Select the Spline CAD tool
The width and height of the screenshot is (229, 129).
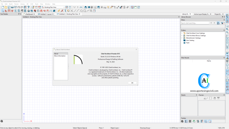click(x=88, y=11)
